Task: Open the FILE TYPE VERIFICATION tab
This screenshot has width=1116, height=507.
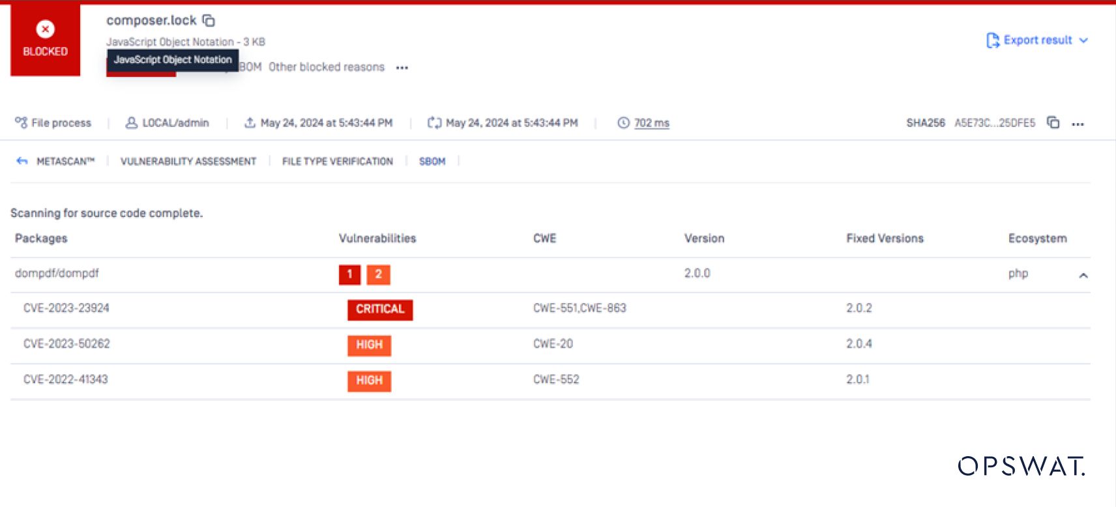Action: (337, 161)
